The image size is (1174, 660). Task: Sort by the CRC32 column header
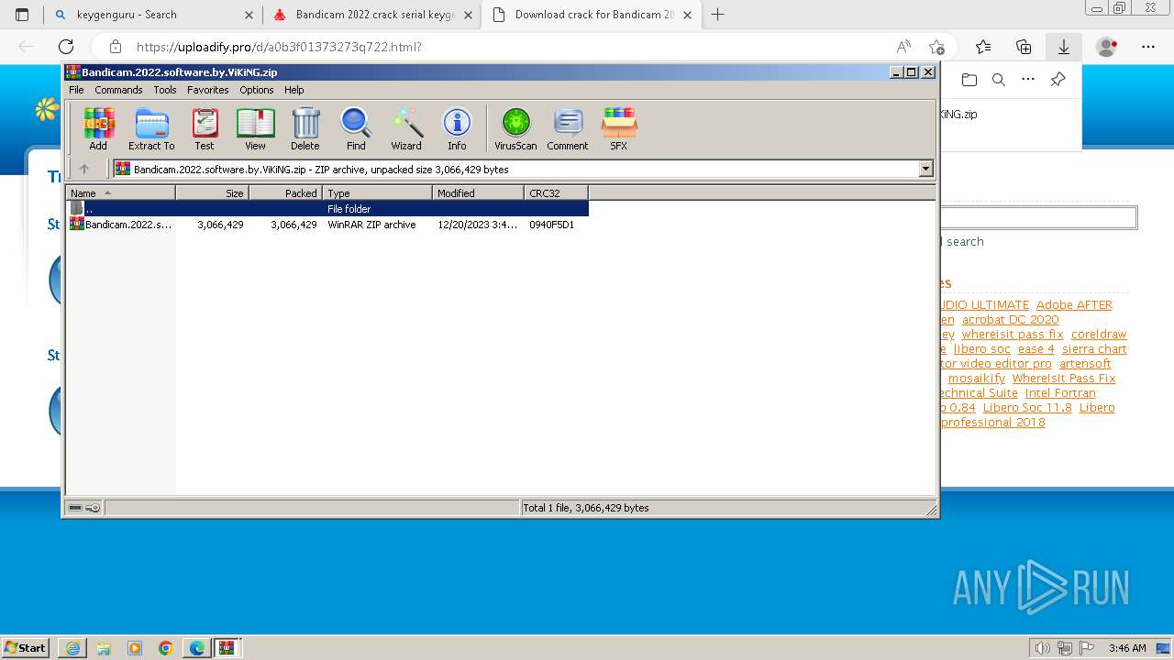point(556,192)
